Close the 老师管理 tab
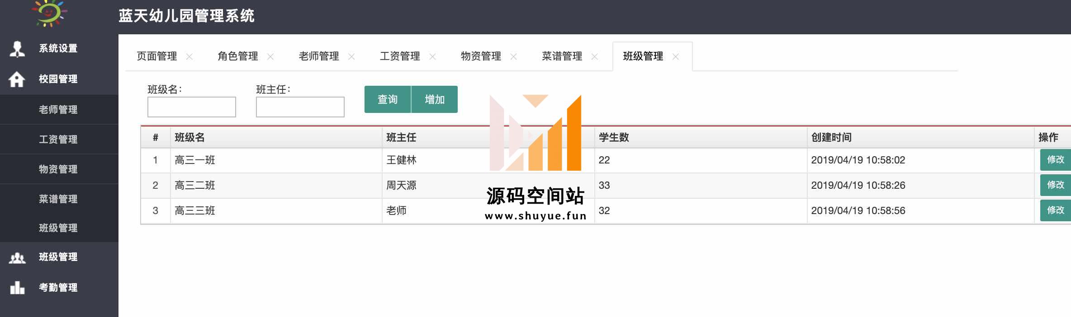The height and width of the screenshot is (317, 1071). click(x=351, y=56)
